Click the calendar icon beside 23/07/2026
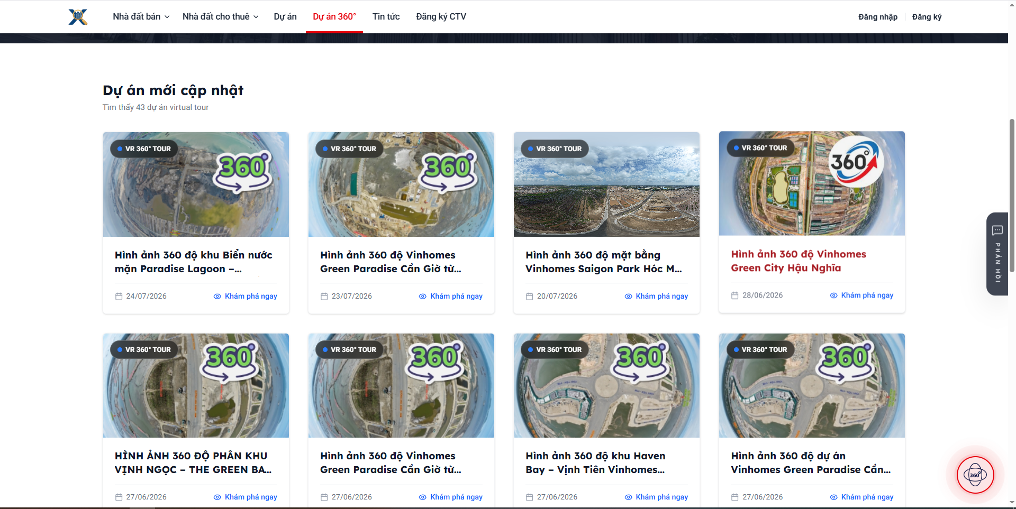This screenshot has width=1016, height=509. point(324,297)
